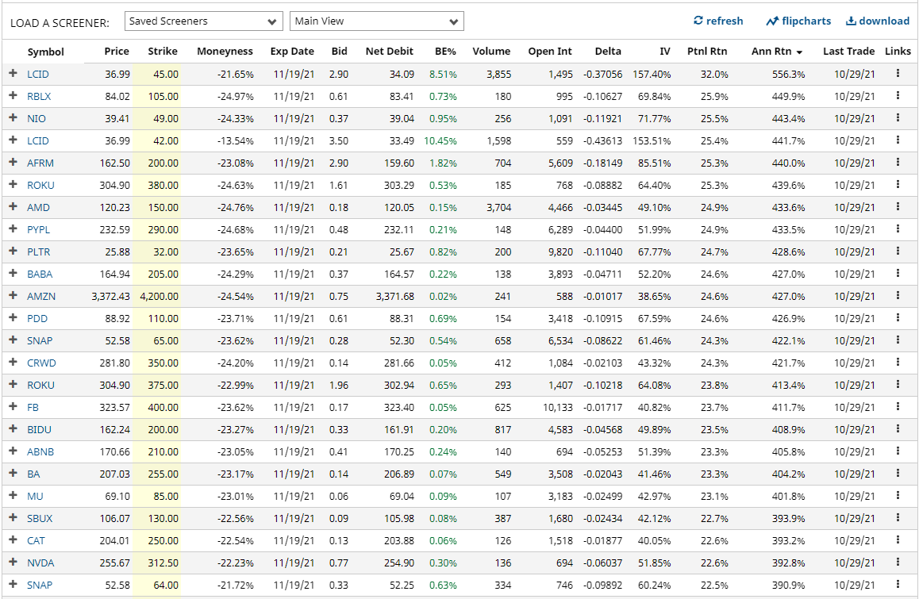Image resolution: width=919 pixels, height=599 pixels.
Task: Open links menu for ROKU 380.00 strike row
Action: tap(898, 185)
